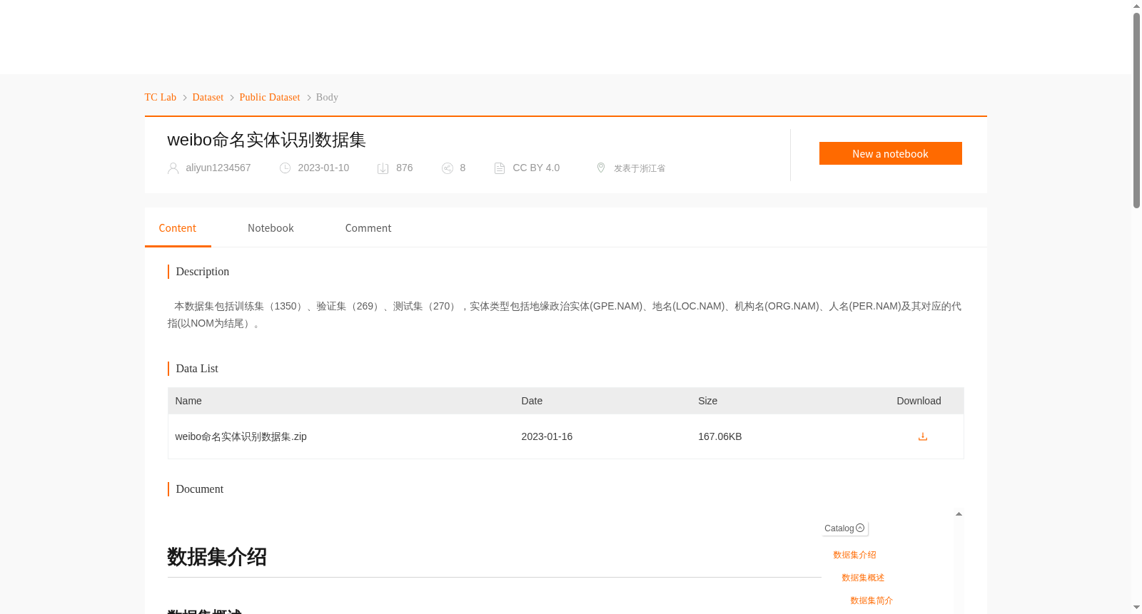Click the page vertical scrollbar thumb
The image size is (1142, 614).
click(1136, 111)
